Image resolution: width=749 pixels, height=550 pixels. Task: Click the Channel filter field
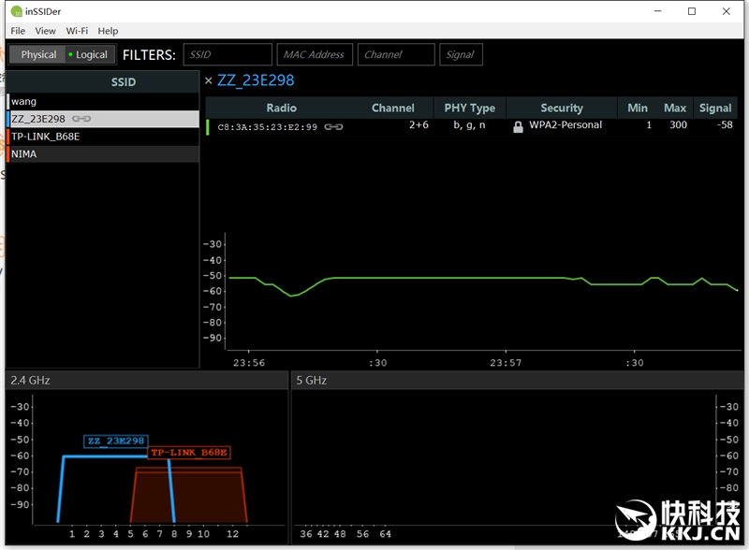395,54
